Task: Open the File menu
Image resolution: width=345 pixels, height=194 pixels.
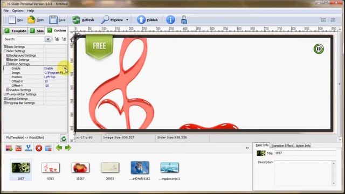Action: (x=6, y=11)
